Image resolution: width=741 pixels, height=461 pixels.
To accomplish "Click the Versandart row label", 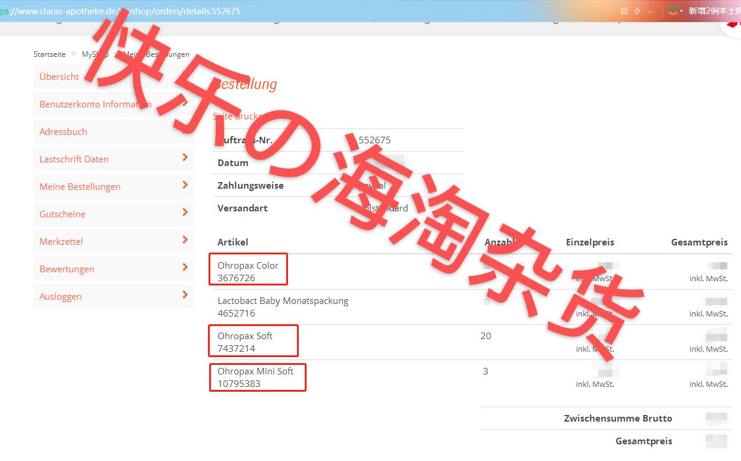I will [243, 208].
